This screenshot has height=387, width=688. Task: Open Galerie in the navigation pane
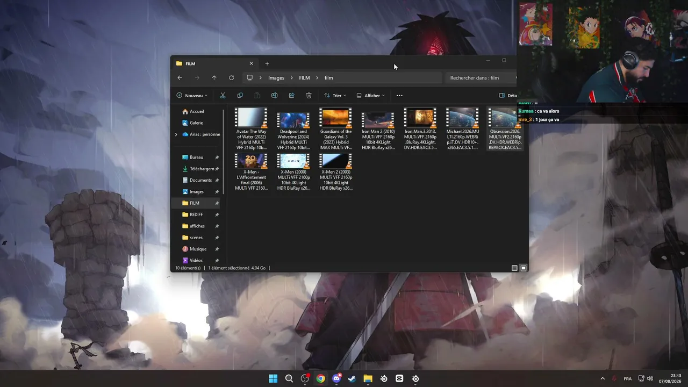coord(196,123)
